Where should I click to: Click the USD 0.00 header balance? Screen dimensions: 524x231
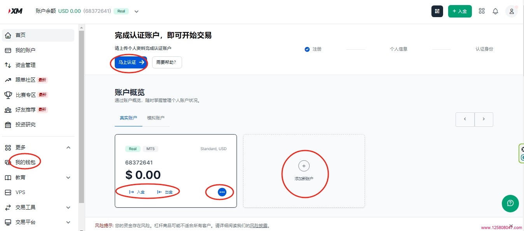(x=70, y=11)
